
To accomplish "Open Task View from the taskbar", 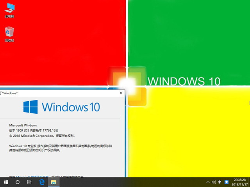I will point(29,182).
